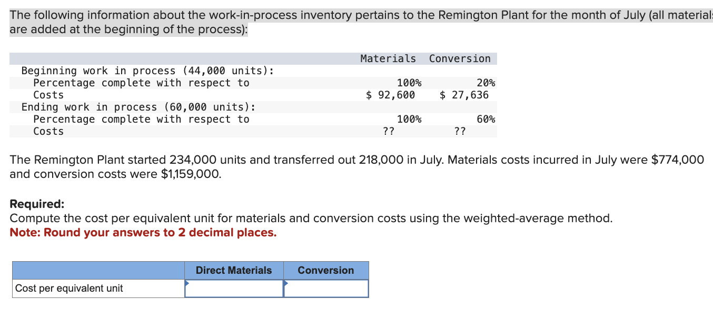Click the $92,600 materials cost value
Viewport: 713px width, 318px height.
(391, 95)
